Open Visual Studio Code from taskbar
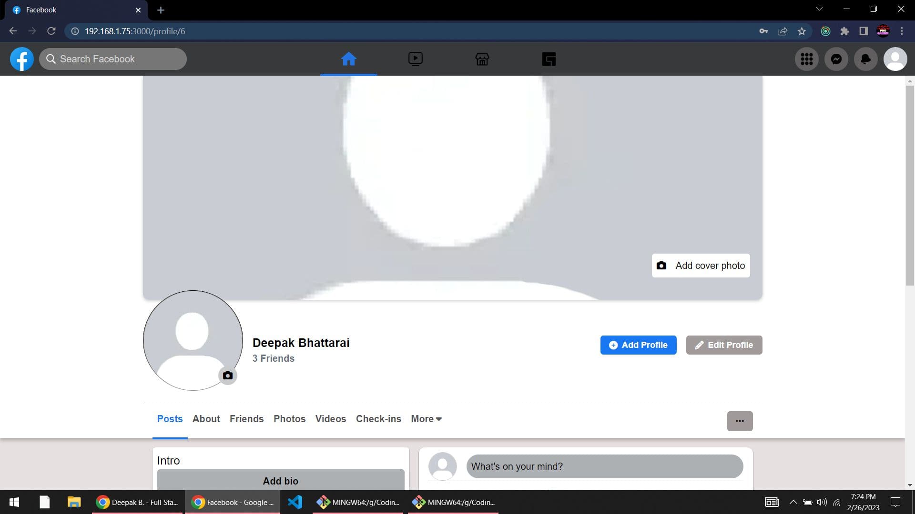The image size is (915, 514). 295,502
